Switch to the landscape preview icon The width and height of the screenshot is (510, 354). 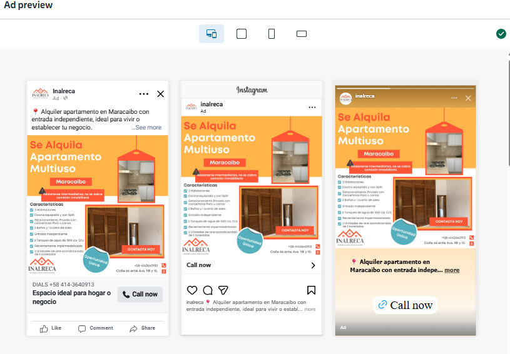coord(302,34)
